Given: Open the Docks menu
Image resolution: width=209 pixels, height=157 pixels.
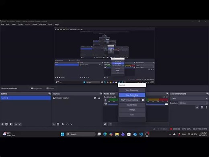Looking at the screenshot, I should pos(20,25).
